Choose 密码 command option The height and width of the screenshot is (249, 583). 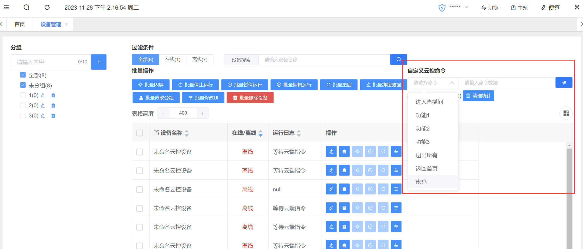pyautogui.click(x=433, y=182)
